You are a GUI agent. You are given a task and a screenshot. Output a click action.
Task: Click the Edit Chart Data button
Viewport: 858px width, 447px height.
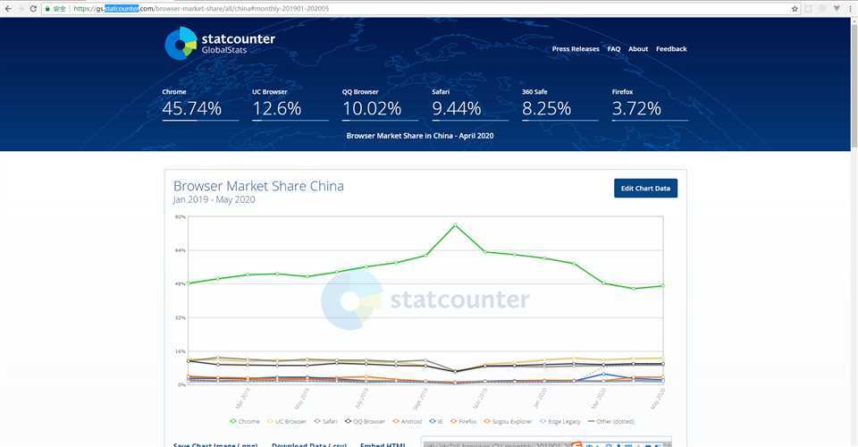(645, 189)
